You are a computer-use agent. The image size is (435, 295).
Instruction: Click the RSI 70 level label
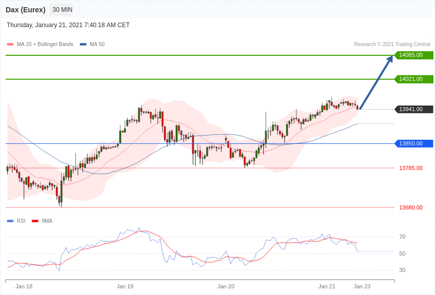402,237
